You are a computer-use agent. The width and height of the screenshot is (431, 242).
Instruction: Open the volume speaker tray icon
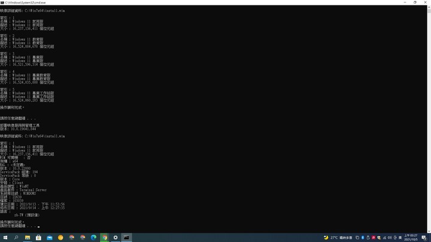[x=390, y=238]
